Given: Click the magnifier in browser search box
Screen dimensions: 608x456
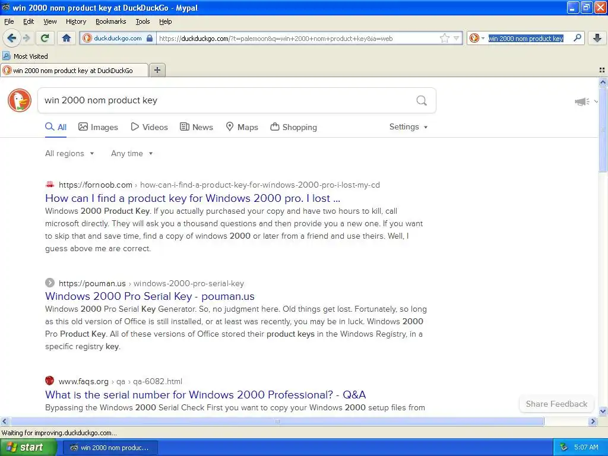Looking at the screenshot, I should click(x=577, y=38).
